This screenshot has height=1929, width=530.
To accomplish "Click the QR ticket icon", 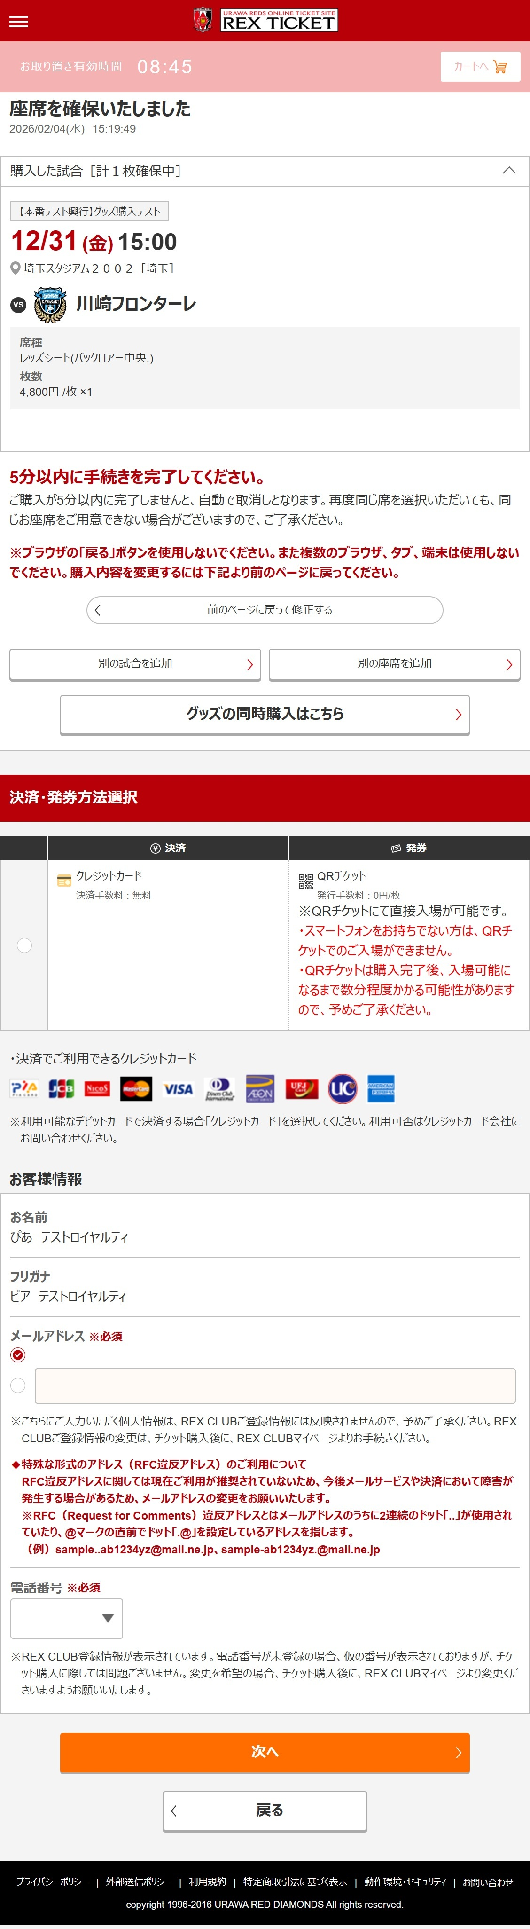I will (x=305, y=881).
